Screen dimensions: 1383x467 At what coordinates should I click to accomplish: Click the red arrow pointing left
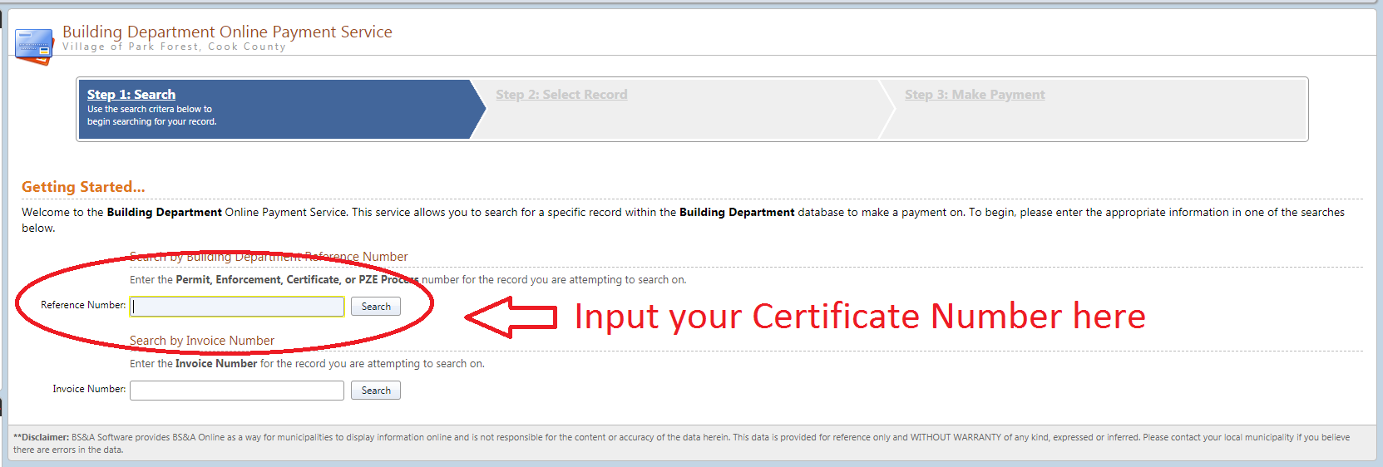coord(509,317)
